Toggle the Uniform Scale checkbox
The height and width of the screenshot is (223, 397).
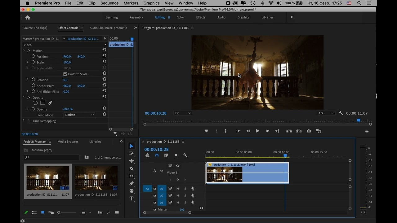(x=65, y=74)
